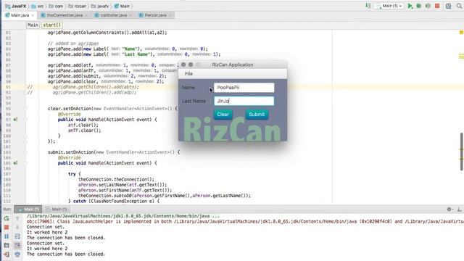Click com package breadcrumb
This screenshot has height=261, width=464.
point(56,6)
